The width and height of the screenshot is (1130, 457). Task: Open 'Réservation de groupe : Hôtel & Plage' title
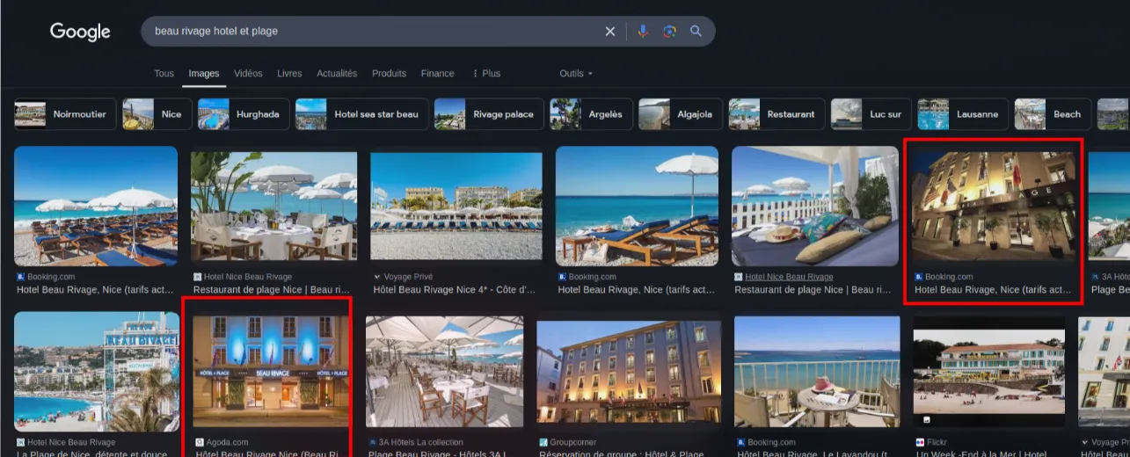coord(621,453)
